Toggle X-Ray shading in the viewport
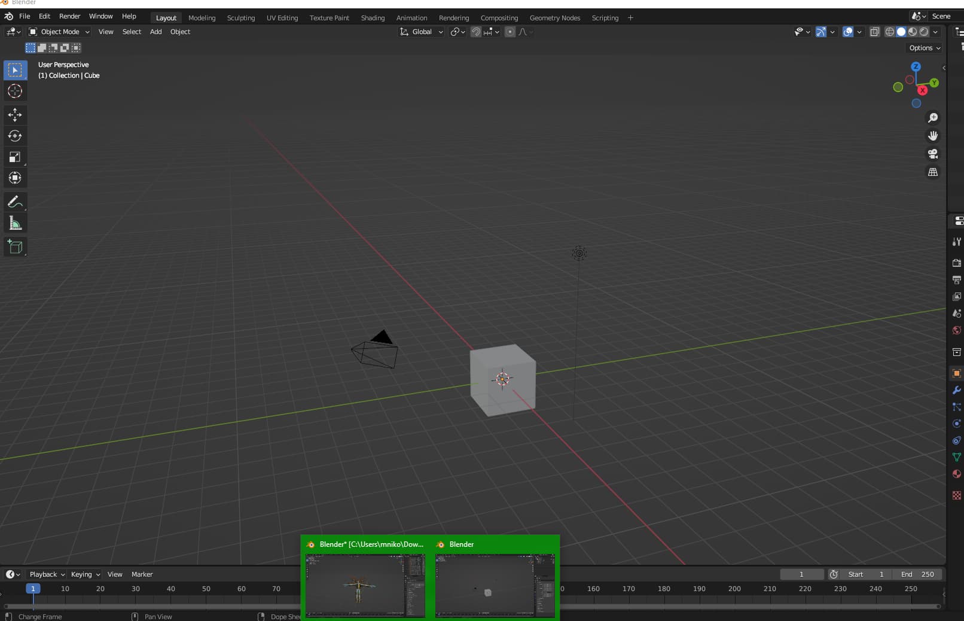 tap(874, 32)
